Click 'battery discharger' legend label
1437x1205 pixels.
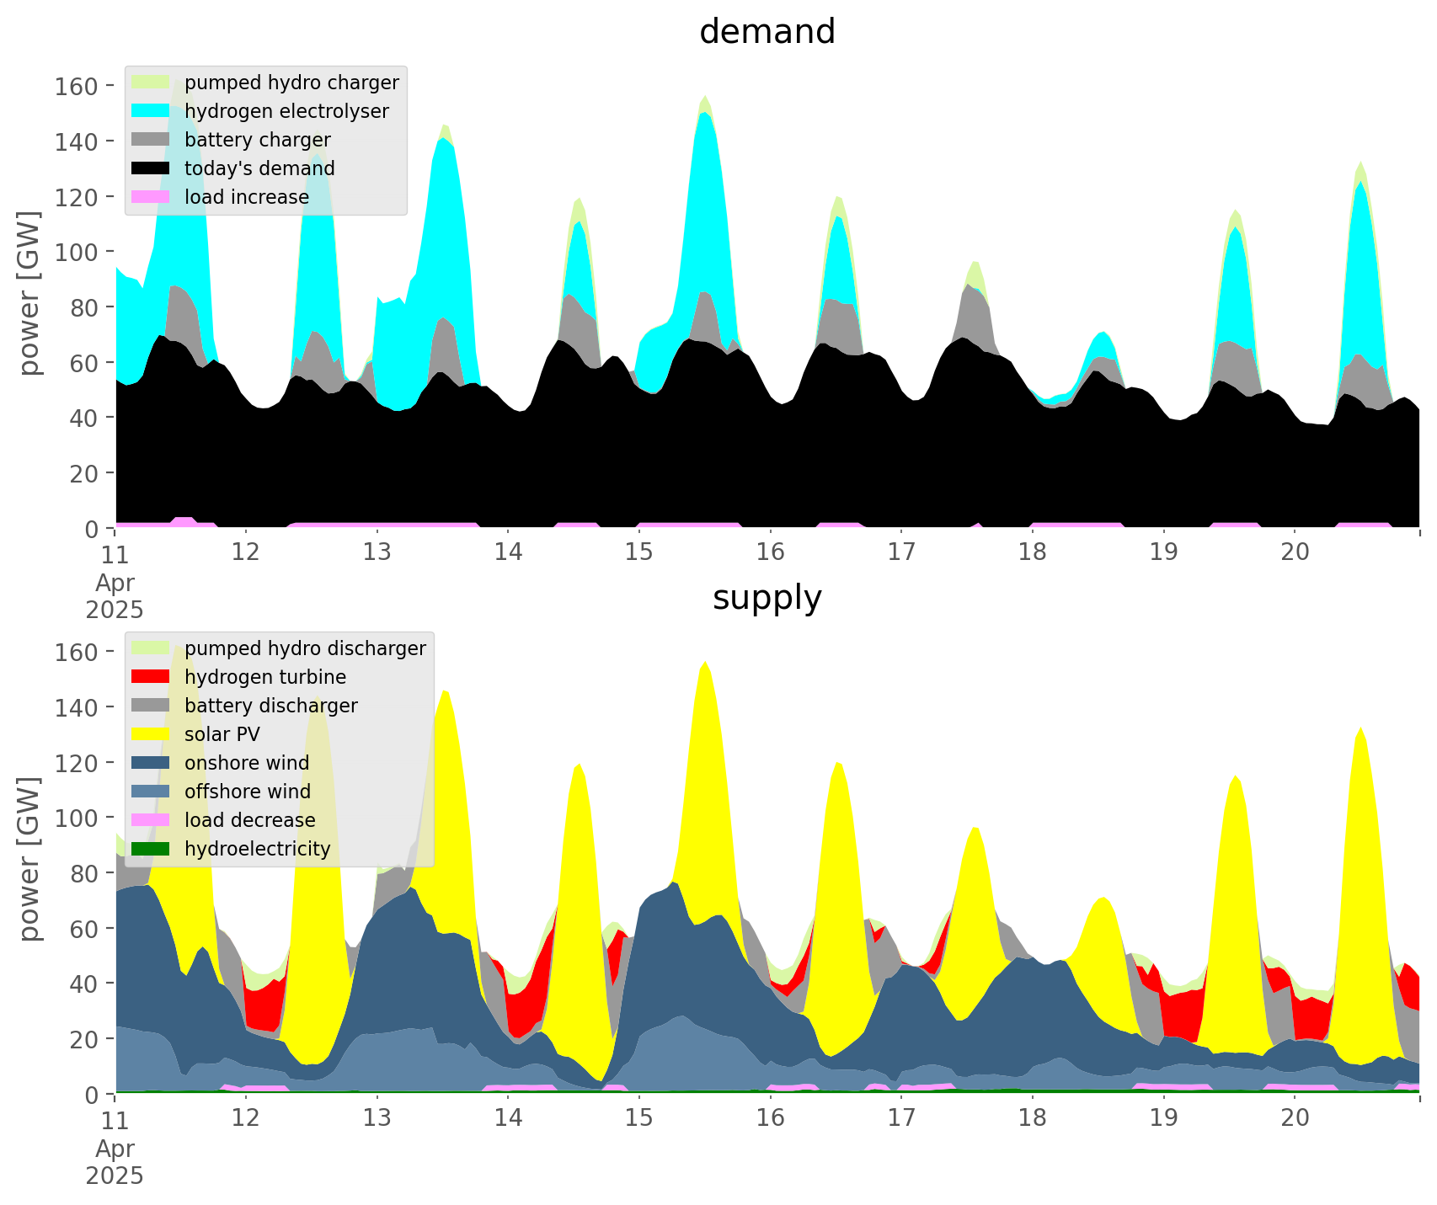coord(271,706)
